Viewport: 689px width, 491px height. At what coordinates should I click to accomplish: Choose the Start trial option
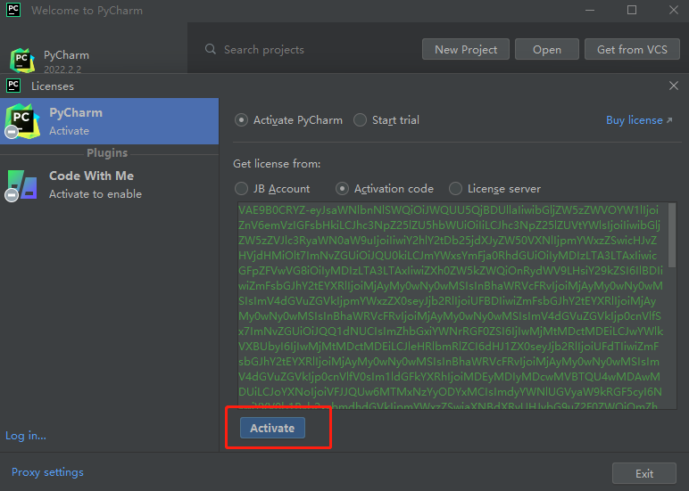pos(360,120)
